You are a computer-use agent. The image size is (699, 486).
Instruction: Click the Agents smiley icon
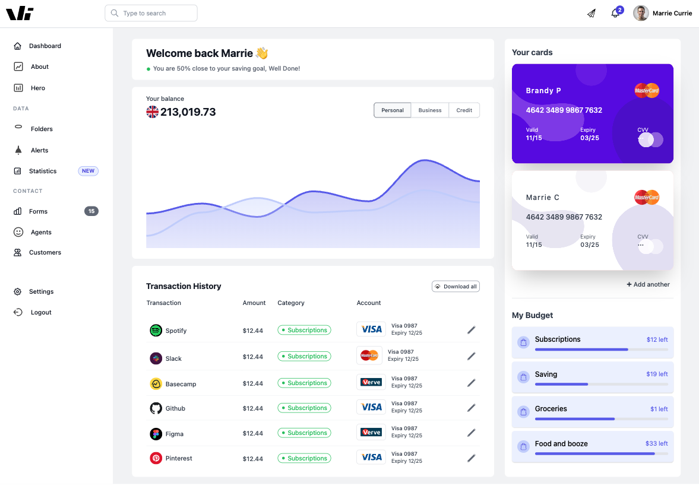[18, 232]
